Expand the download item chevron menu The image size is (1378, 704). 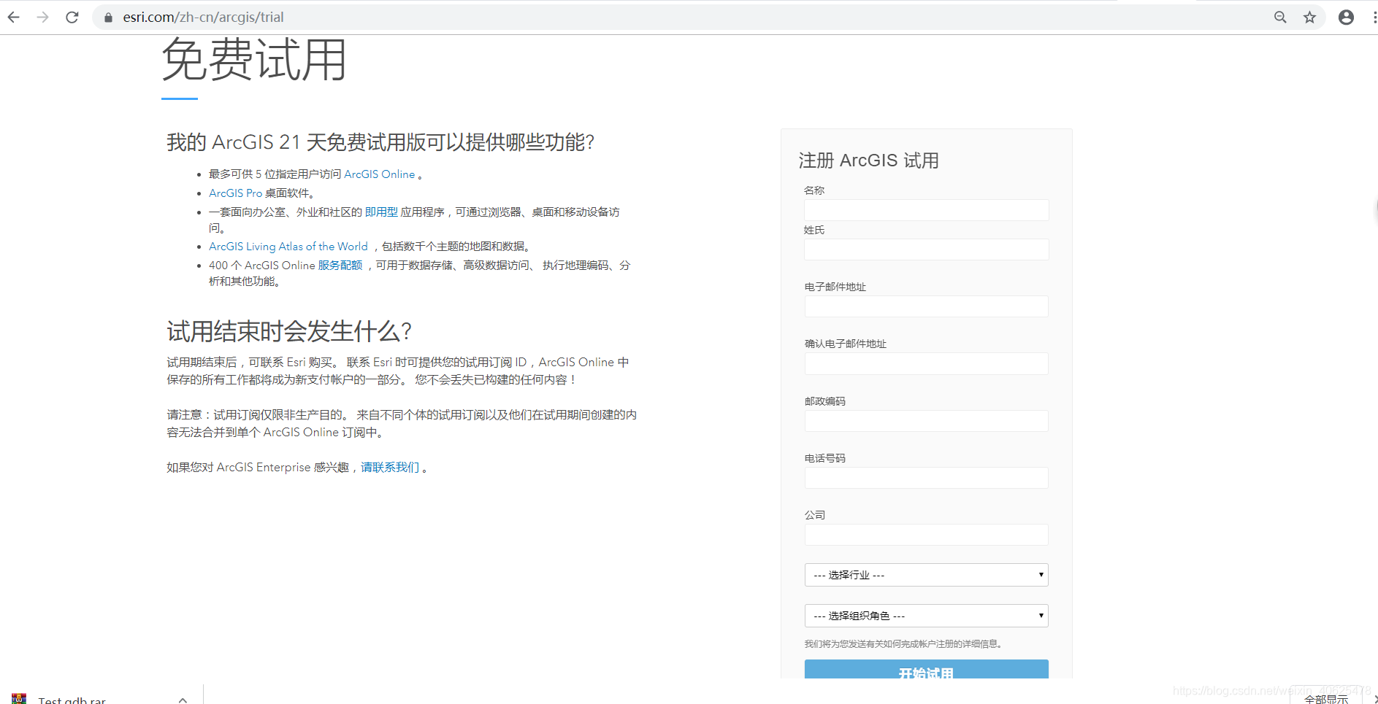point(183,700)
